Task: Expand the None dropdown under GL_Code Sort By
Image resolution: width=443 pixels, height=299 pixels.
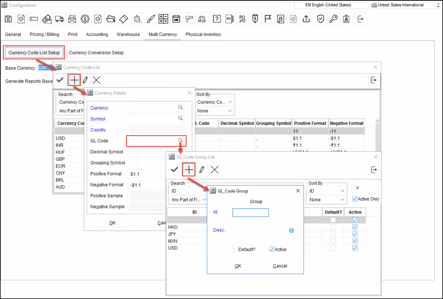Action: click(x=342, y=200)
